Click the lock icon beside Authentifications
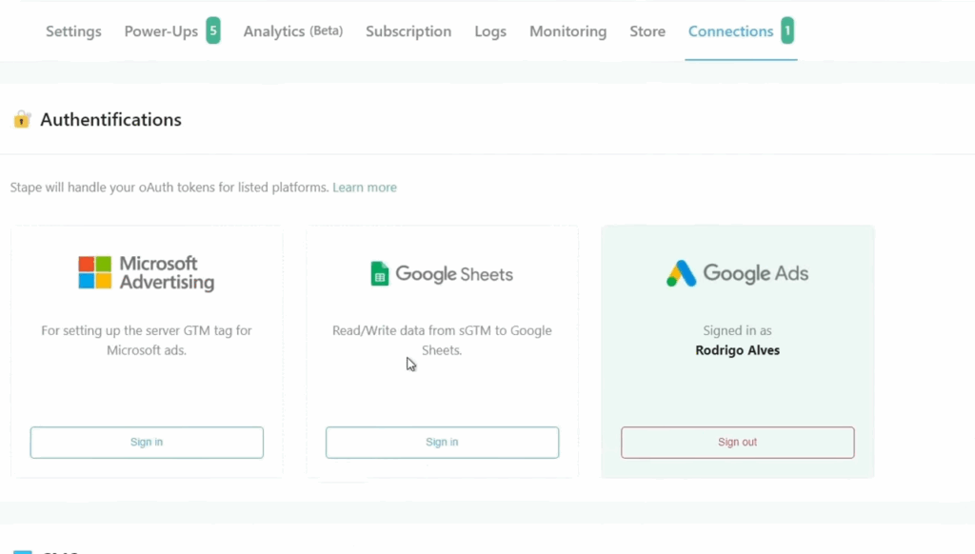Viewport: 975px width, 554px height. tap(21, 120)
